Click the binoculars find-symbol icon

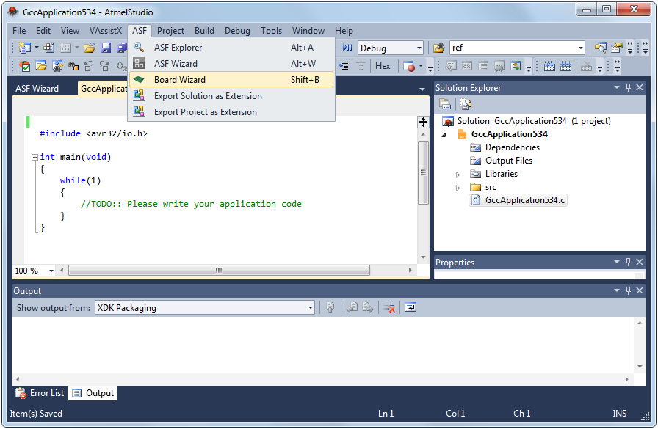[x=73, y=66]
